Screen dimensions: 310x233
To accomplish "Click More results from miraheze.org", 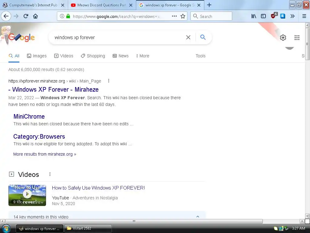I will [45, 154].
